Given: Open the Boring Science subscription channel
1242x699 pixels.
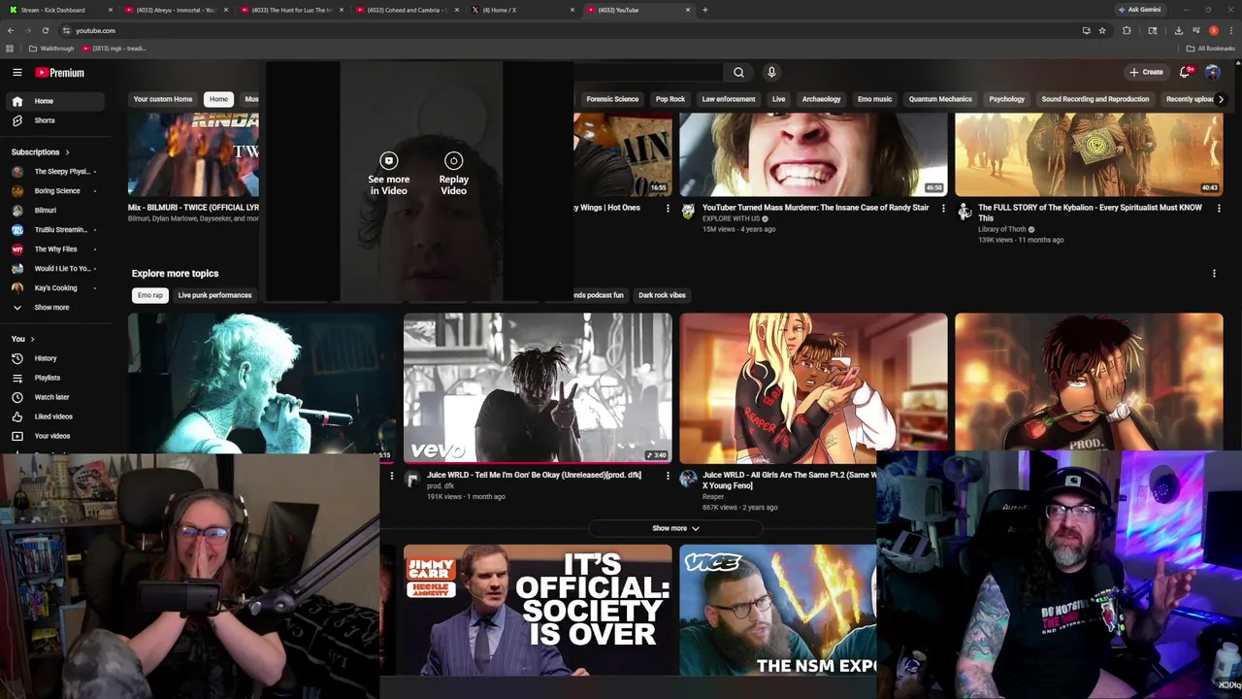Looking at the screenshot, I should 56,191.
